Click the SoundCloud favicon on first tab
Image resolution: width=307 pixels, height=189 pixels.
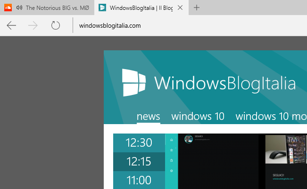point(8,8)
